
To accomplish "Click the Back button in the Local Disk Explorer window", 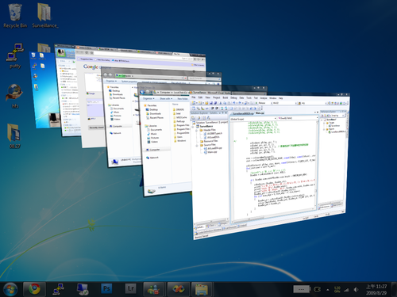I will pyautogui.click(x=142, y=92).
